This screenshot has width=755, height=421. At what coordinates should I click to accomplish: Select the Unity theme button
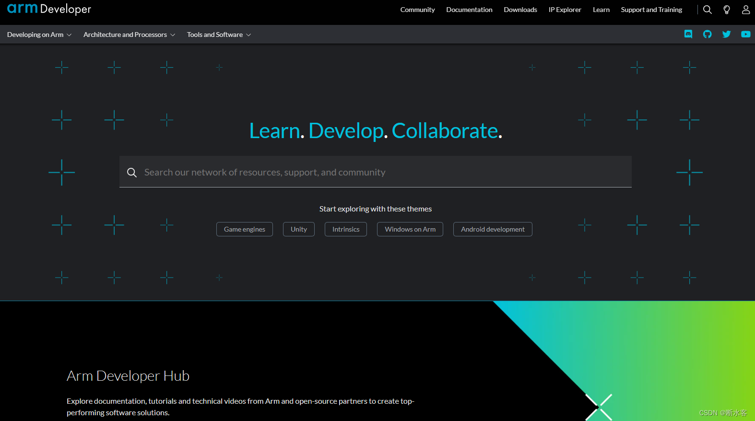click(299, 229)
